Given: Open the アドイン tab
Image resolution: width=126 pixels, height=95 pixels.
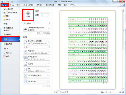Looking at the screenshot, I should (x=73, y=5).
